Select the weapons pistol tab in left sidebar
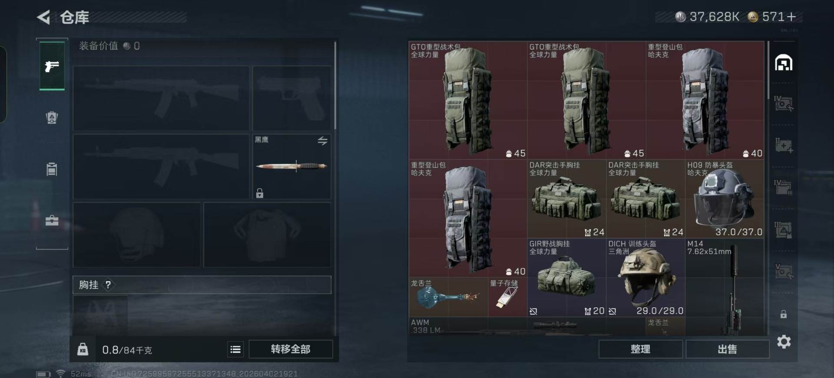 click(x=52, y=66)
